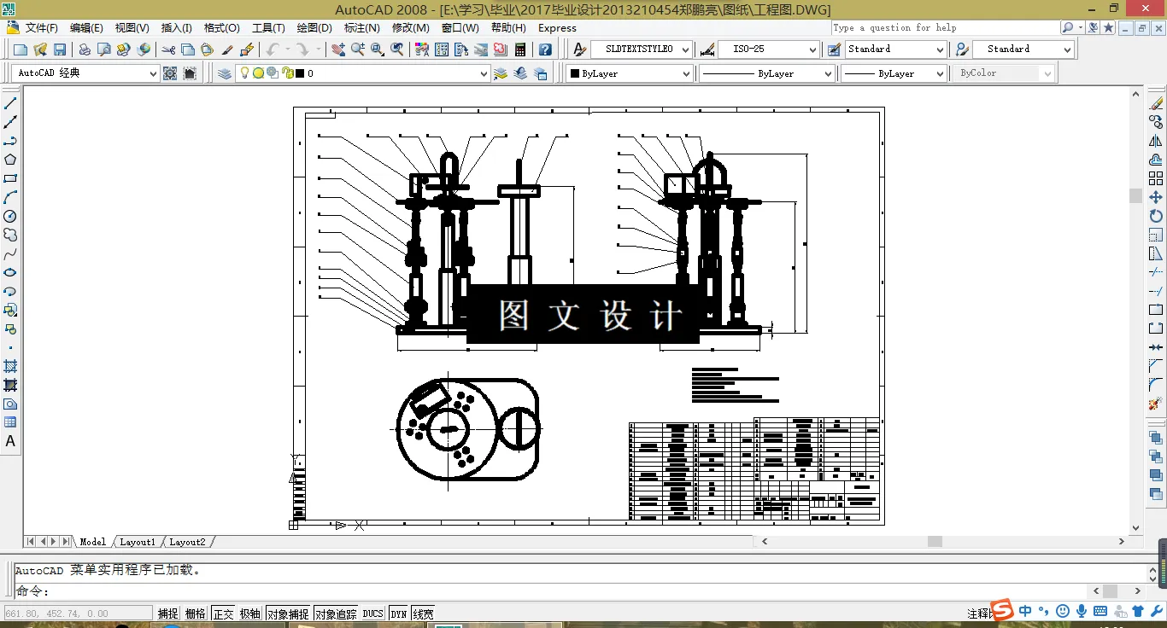
Task: Switch to the Layout1 tab
Action: tap(138, 542)
